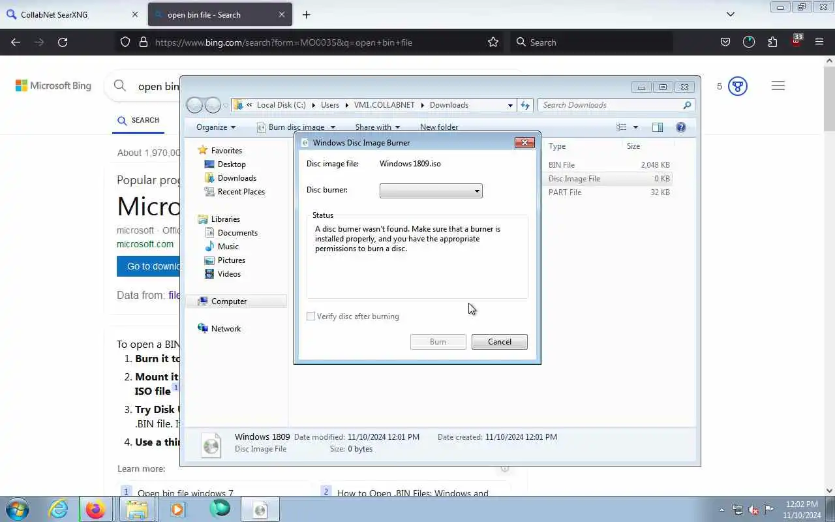Open a new Firefox tab
Viewport: 835px width, 522px height.
[x=306, y=14]
